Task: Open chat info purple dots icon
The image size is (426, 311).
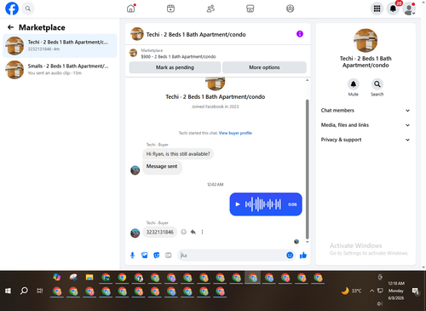Action: [x=300, y=34]
